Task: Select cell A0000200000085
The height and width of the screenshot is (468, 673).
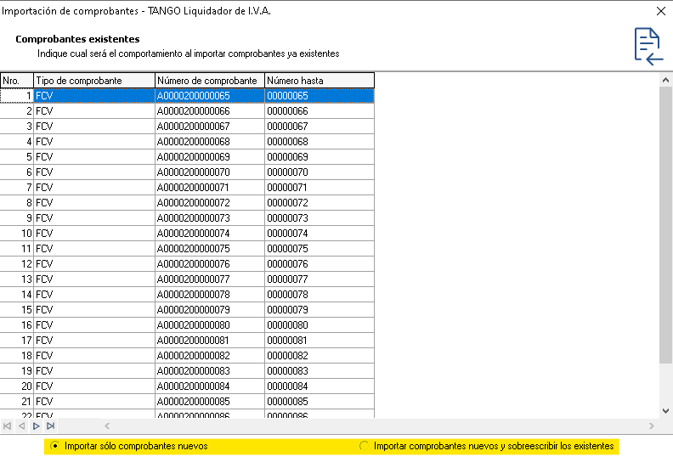Action: [210, 402]
